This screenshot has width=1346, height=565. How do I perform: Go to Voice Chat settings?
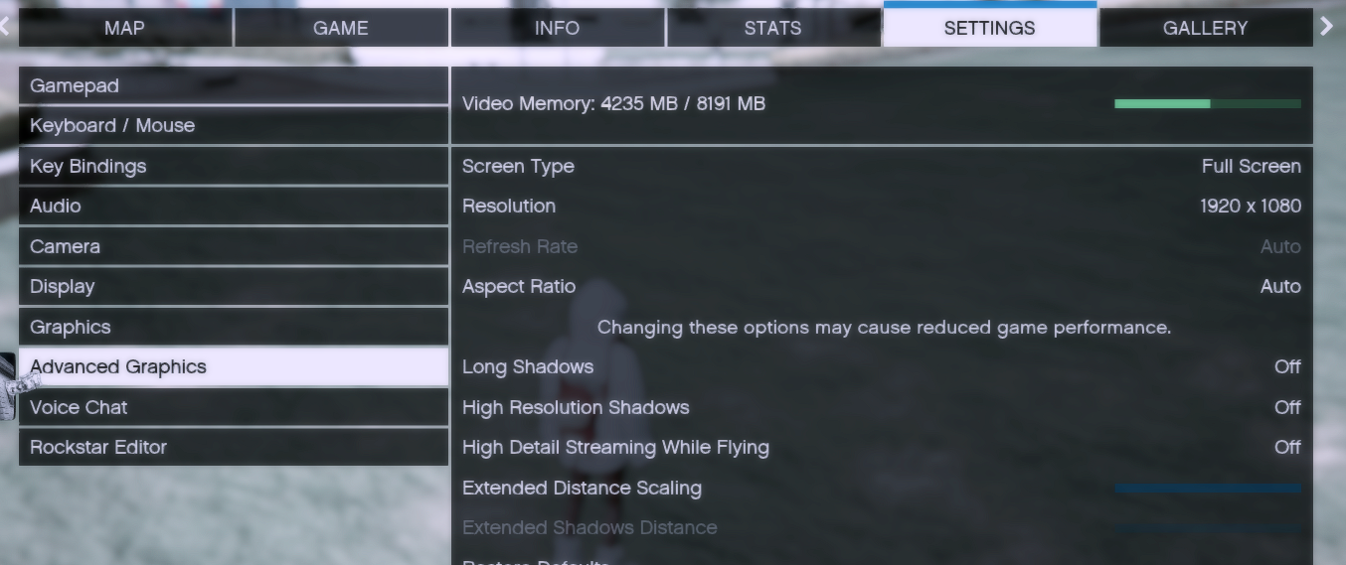(233, 407)
